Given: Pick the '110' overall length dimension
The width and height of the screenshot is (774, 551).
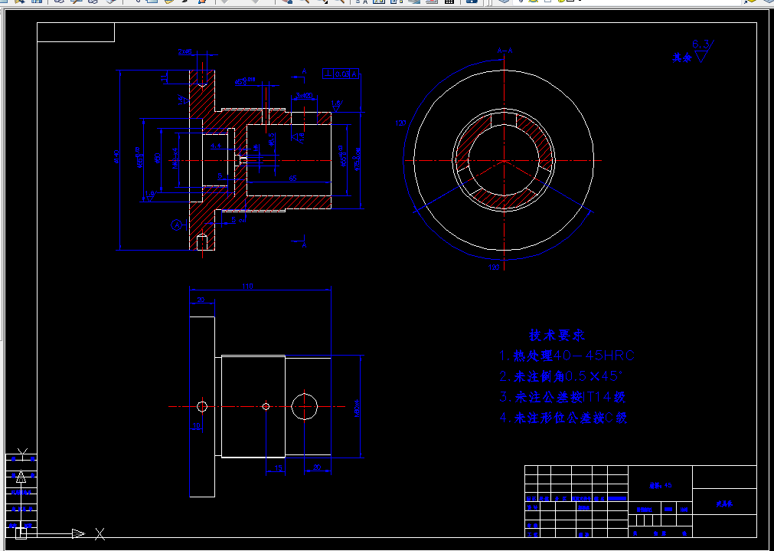Looking at the screenshot, I should [247, 286].
